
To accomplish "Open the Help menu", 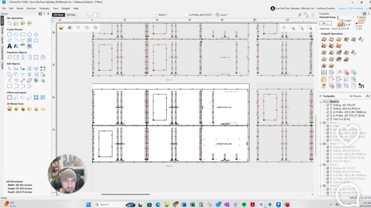I will (76, 8).
